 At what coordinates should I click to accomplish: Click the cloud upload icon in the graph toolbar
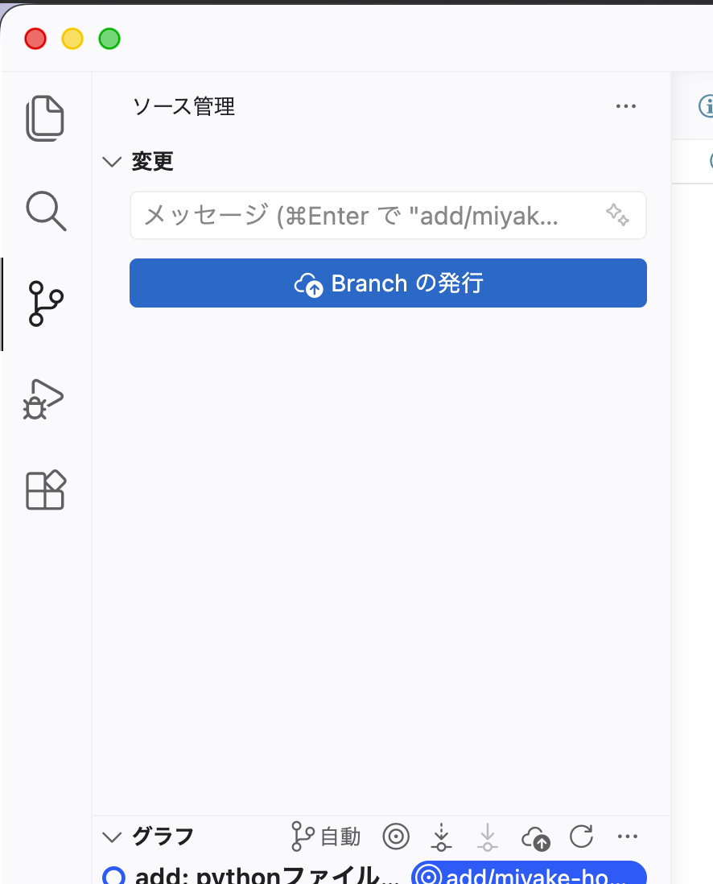(x=535, y=838)
